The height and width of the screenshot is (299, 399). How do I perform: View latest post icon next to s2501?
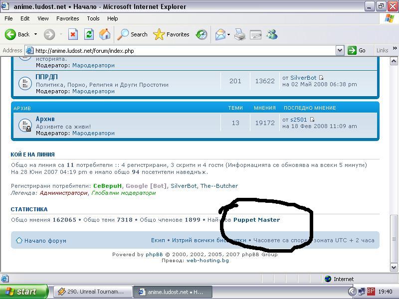[x=312, y=119]
